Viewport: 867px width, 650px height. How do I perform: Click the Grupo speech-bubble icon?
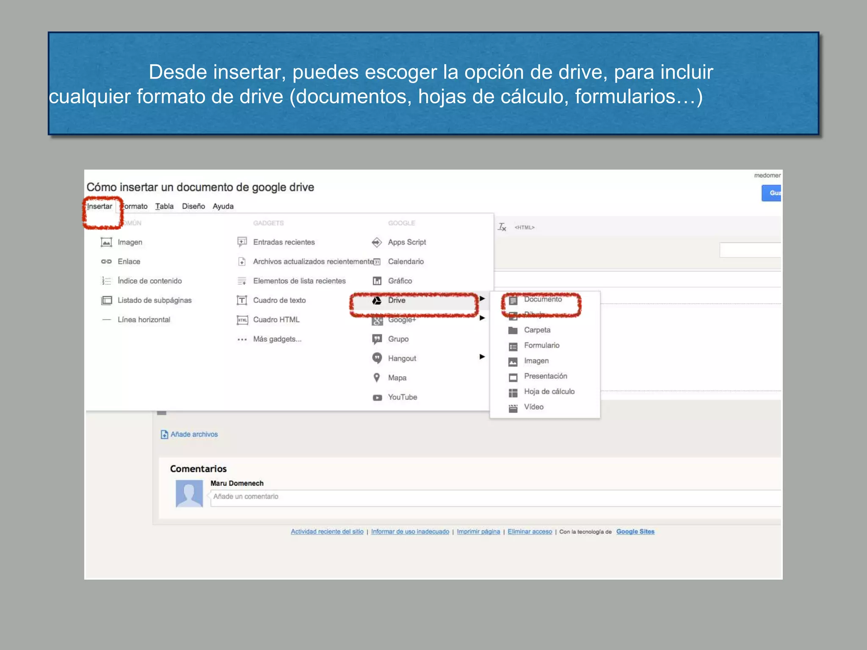(377, 339)
